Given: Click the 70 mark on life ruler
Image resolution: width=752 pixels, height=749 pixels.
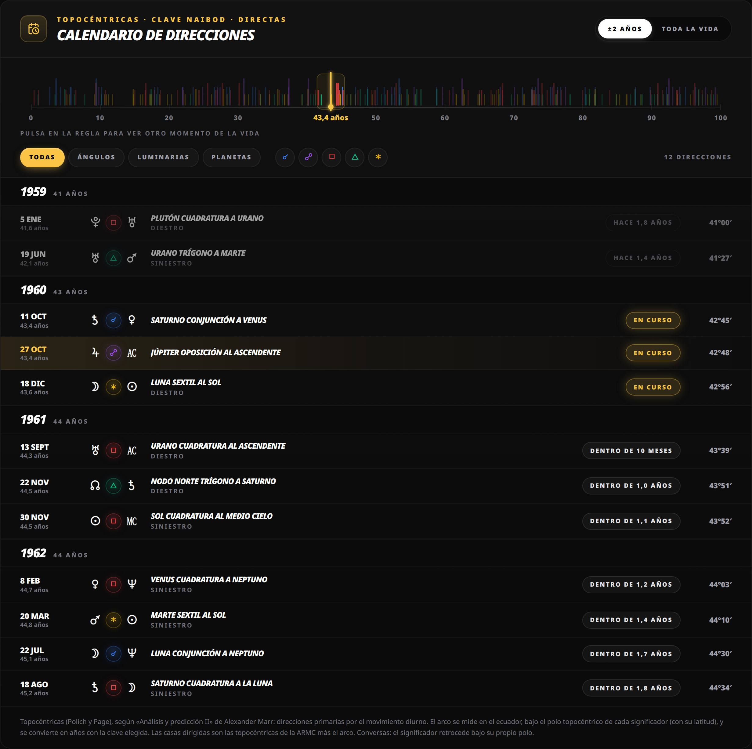Looking at the screenshot, I should point(513,118).
